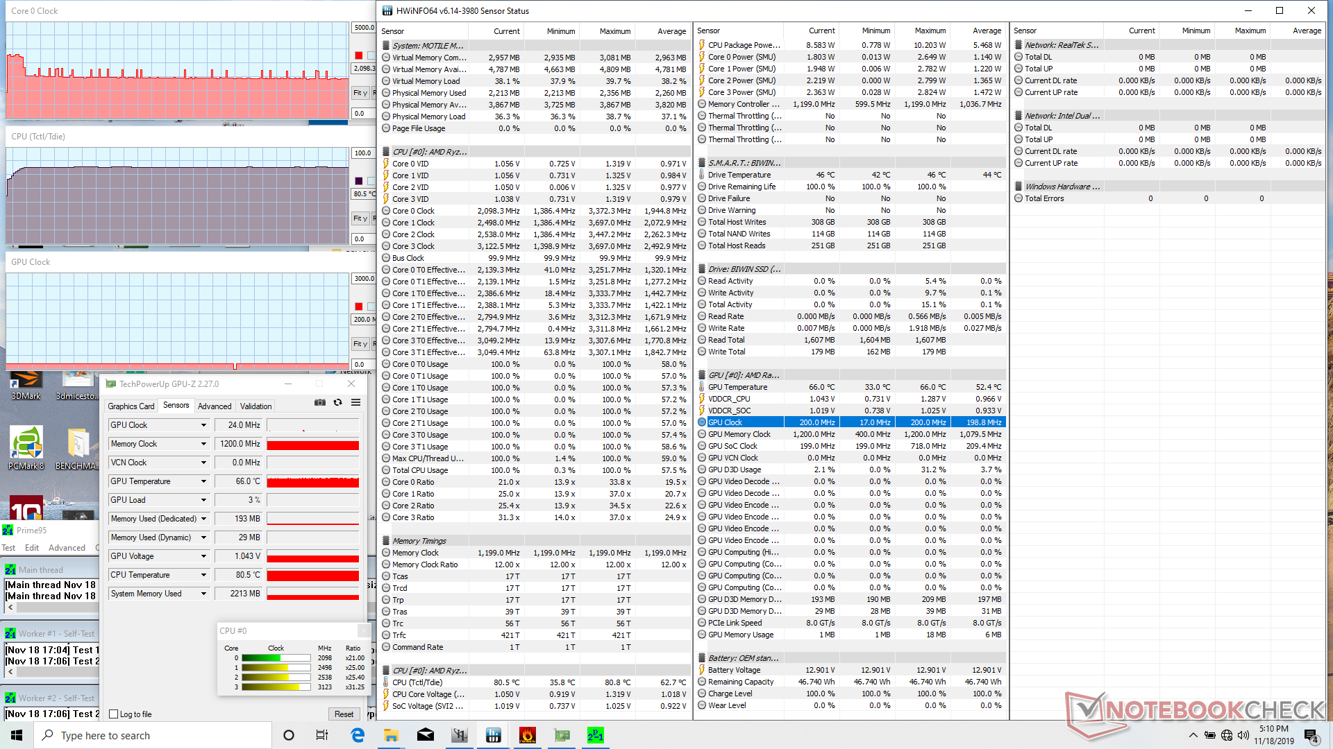1333x749 pixels.
Task: Select Total Errors row under Windows Hardware
Action: coord(1166,198)
